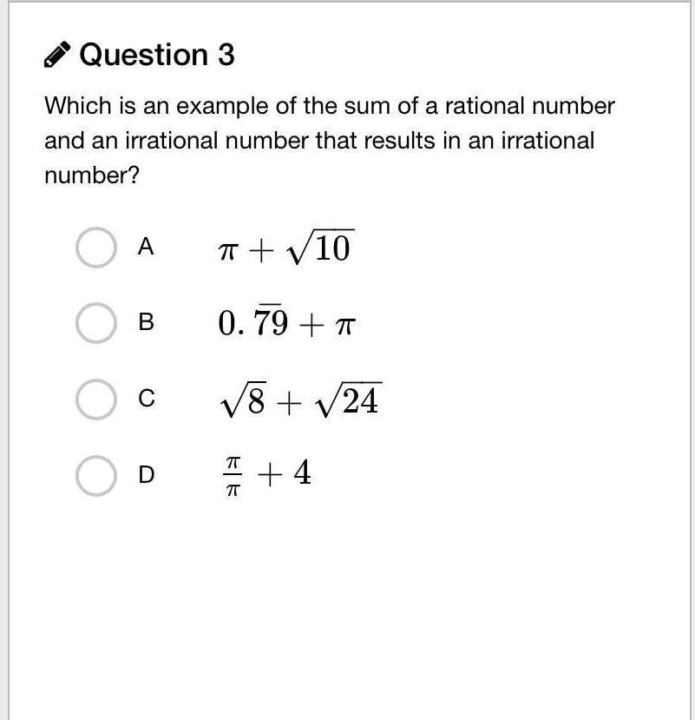Click the π over π fraction
Viewport: 695px width, 720px height.
pyautogui.click(x=232, y=476)
